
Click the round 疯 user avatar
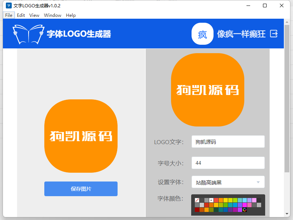coord(203,34)
